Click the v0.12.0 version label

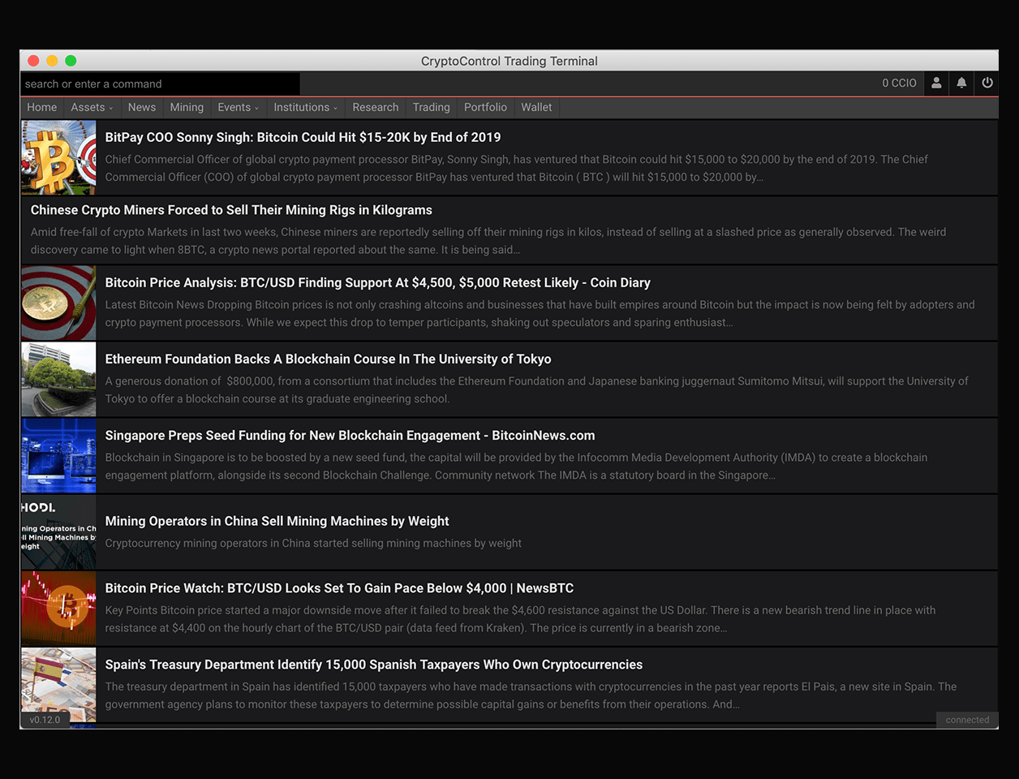[45, 720]
